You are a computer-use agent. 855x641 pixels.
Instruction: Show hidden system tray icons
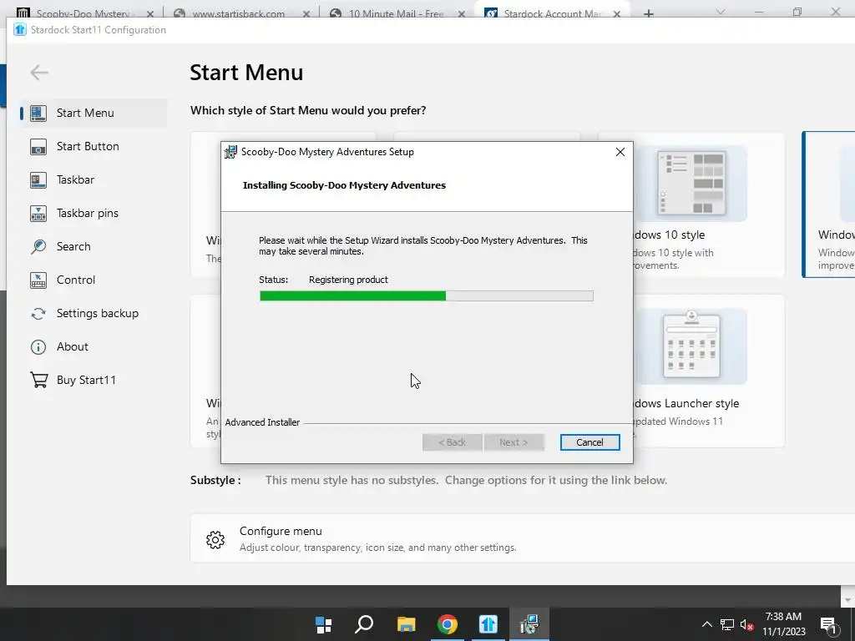pos(706,624)
